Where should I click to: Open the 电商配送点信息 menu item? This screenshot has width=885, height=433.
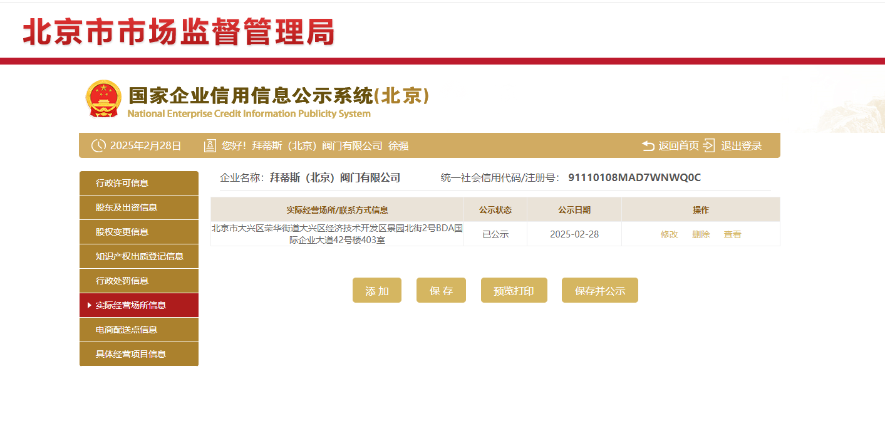(x=139, y=330)
